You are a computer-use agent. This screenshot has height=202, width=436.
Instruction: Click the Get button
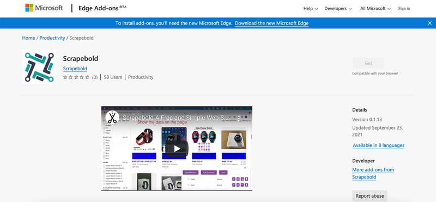[x=368, y=63]
